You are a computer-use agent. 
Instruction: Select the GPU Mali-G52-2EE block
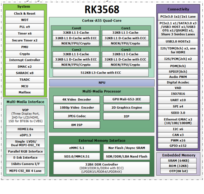126,99
